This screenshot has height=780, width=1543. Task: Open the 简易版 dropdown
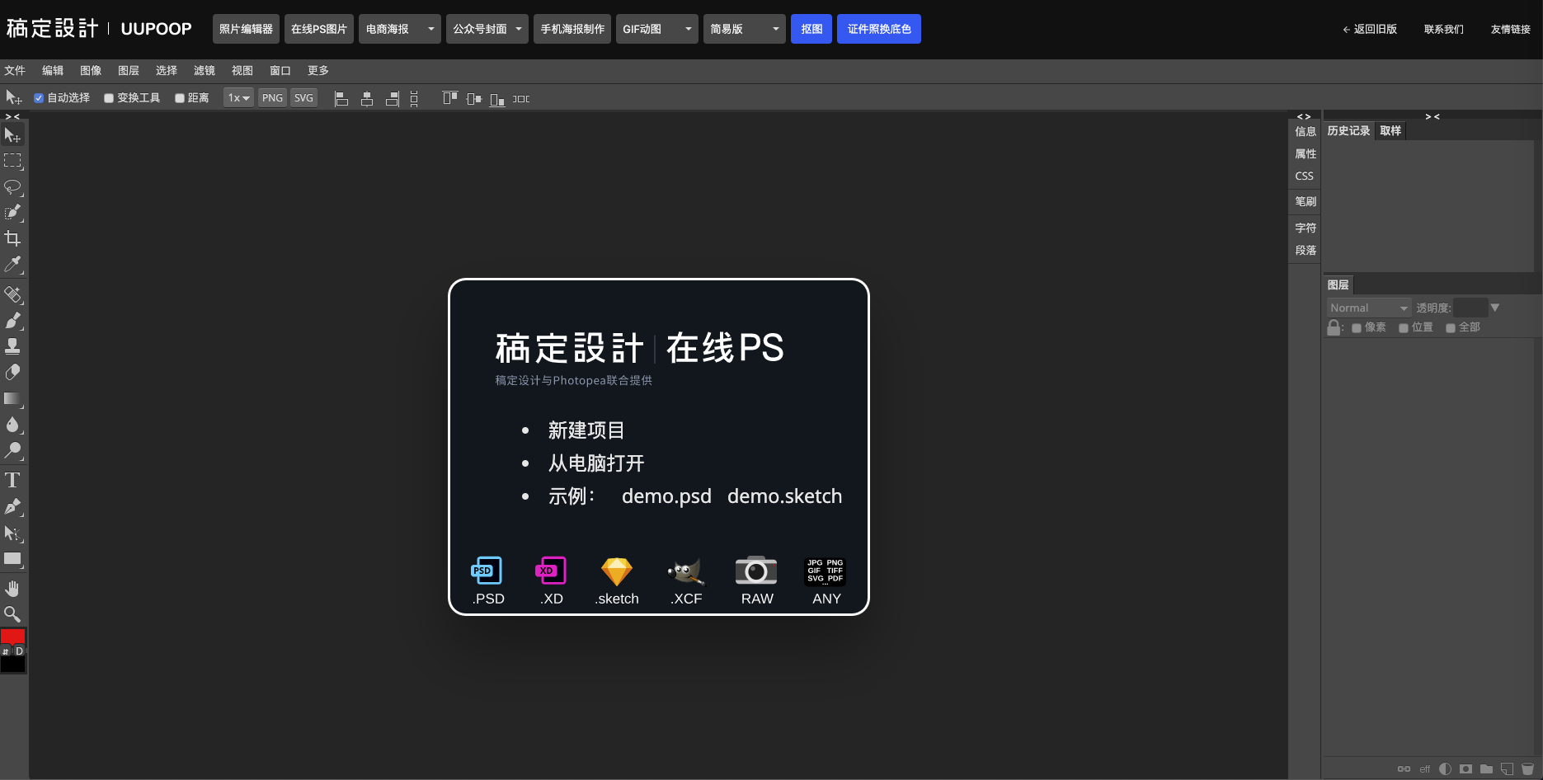point(745,29)
